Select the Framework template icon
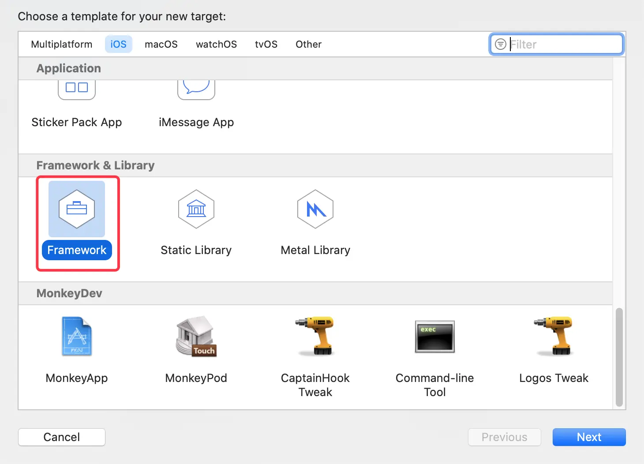 coord(77,209)
